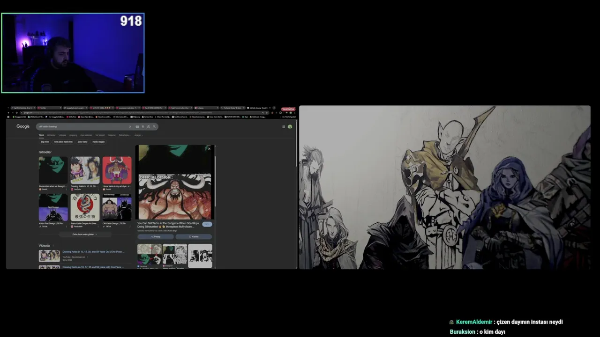This screenshot has height=337, width=600.
Task: Open 'Retro Kaido Dragon Art Board' thumbnail
Action: [85, 207]
